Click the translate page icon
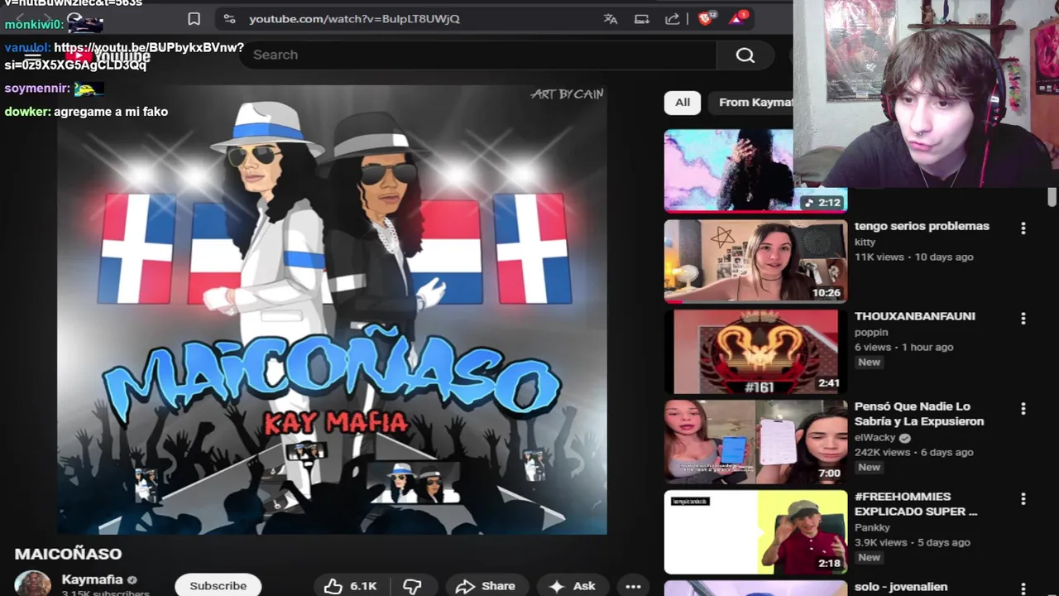The width and height of the screenshot is (1059, 596). pos(611,18)
